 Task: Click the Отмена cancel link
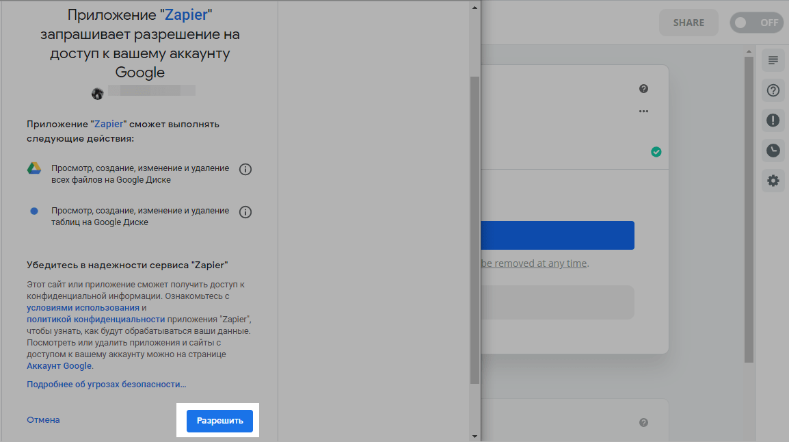click(43, 420)
